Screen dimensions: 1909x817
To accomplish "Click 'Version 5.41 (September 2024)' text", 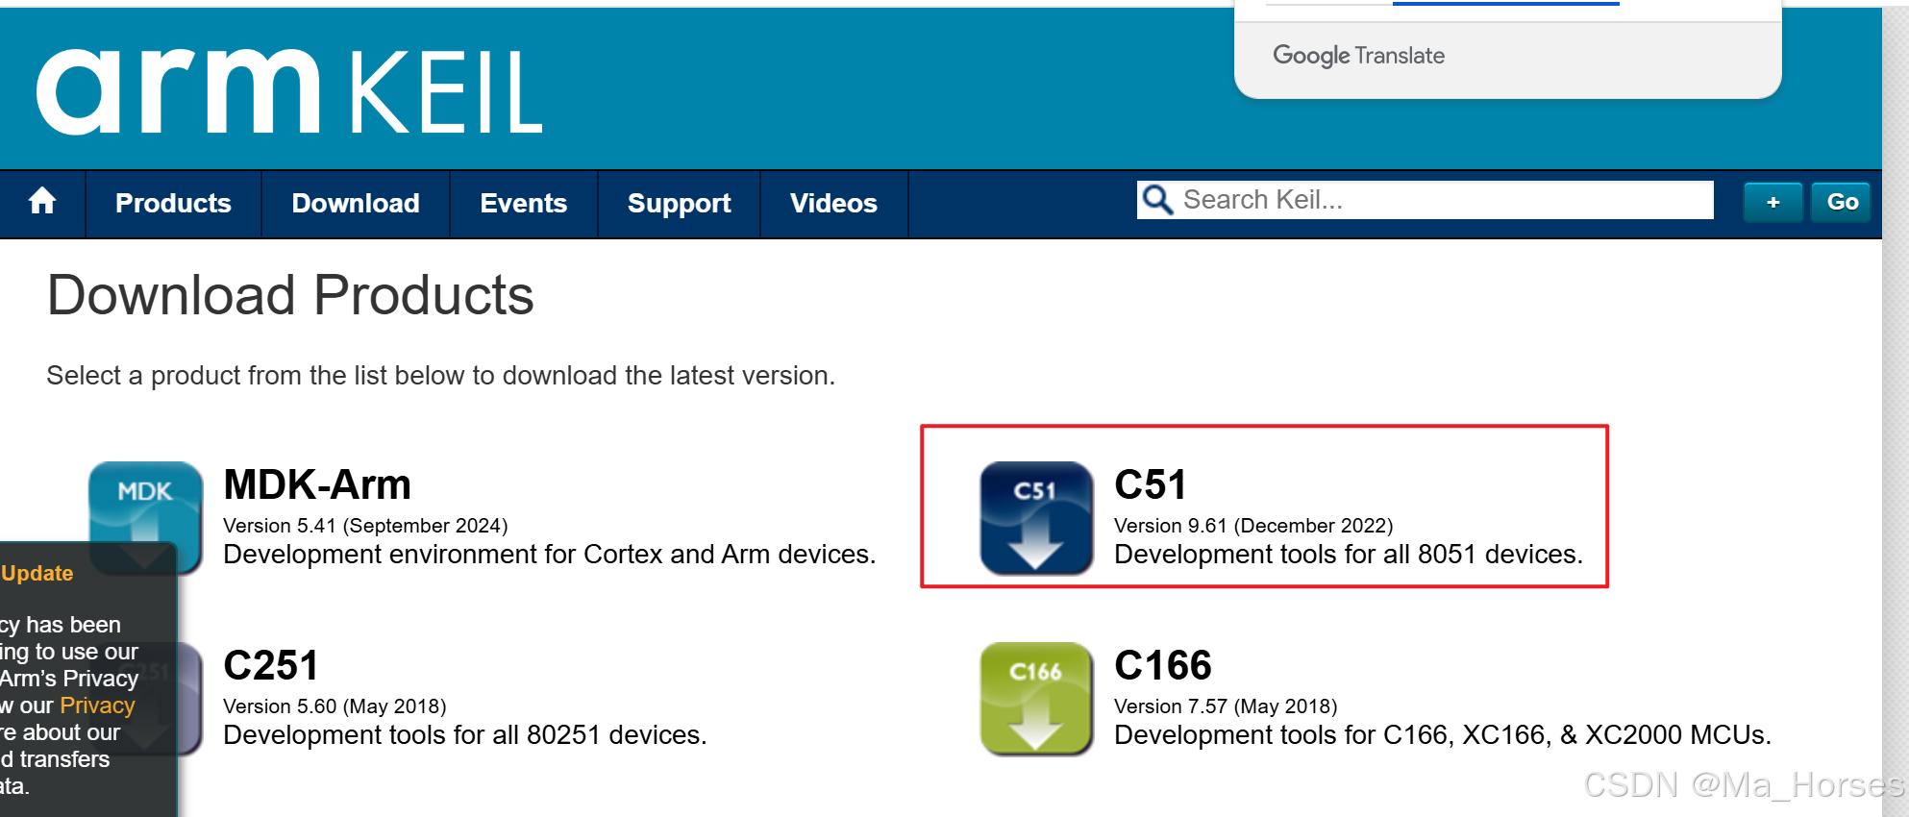I will coord(365,526).
